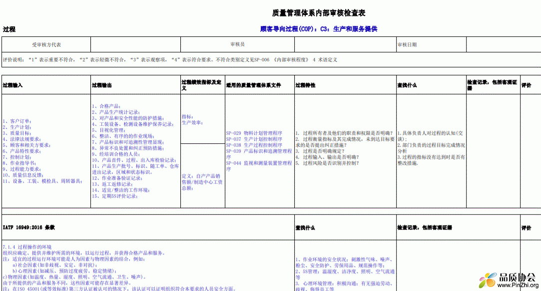
Task: Select output line 2、产品生产统计记录
Action: pyautogui.click(x=115, y=112)
